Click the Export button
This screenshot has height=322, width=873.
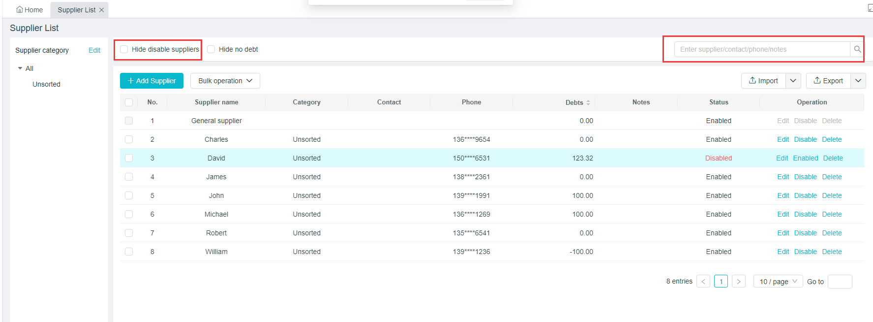coord(829,81)
